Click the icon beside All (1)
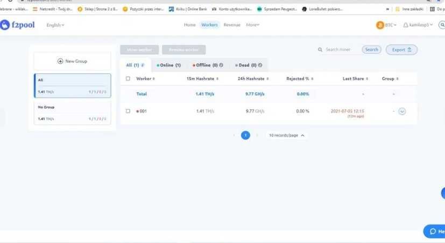The image size is (445, 243). click(x=143, y=65)
